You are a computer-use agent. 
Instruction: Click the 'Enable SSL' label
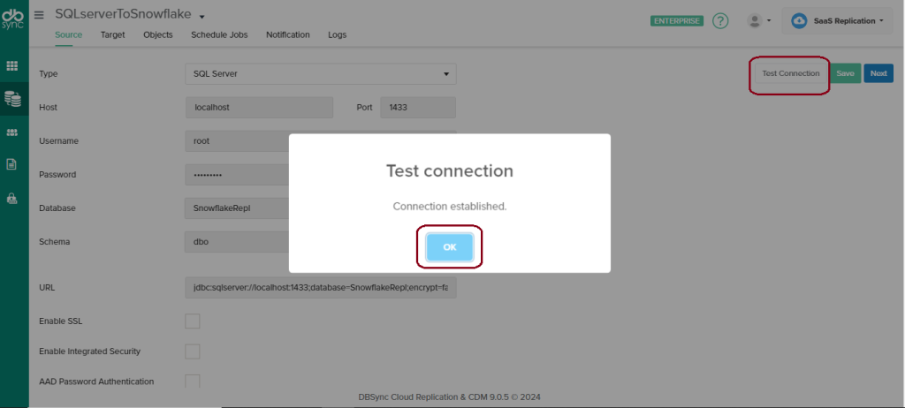click(61, 321)
